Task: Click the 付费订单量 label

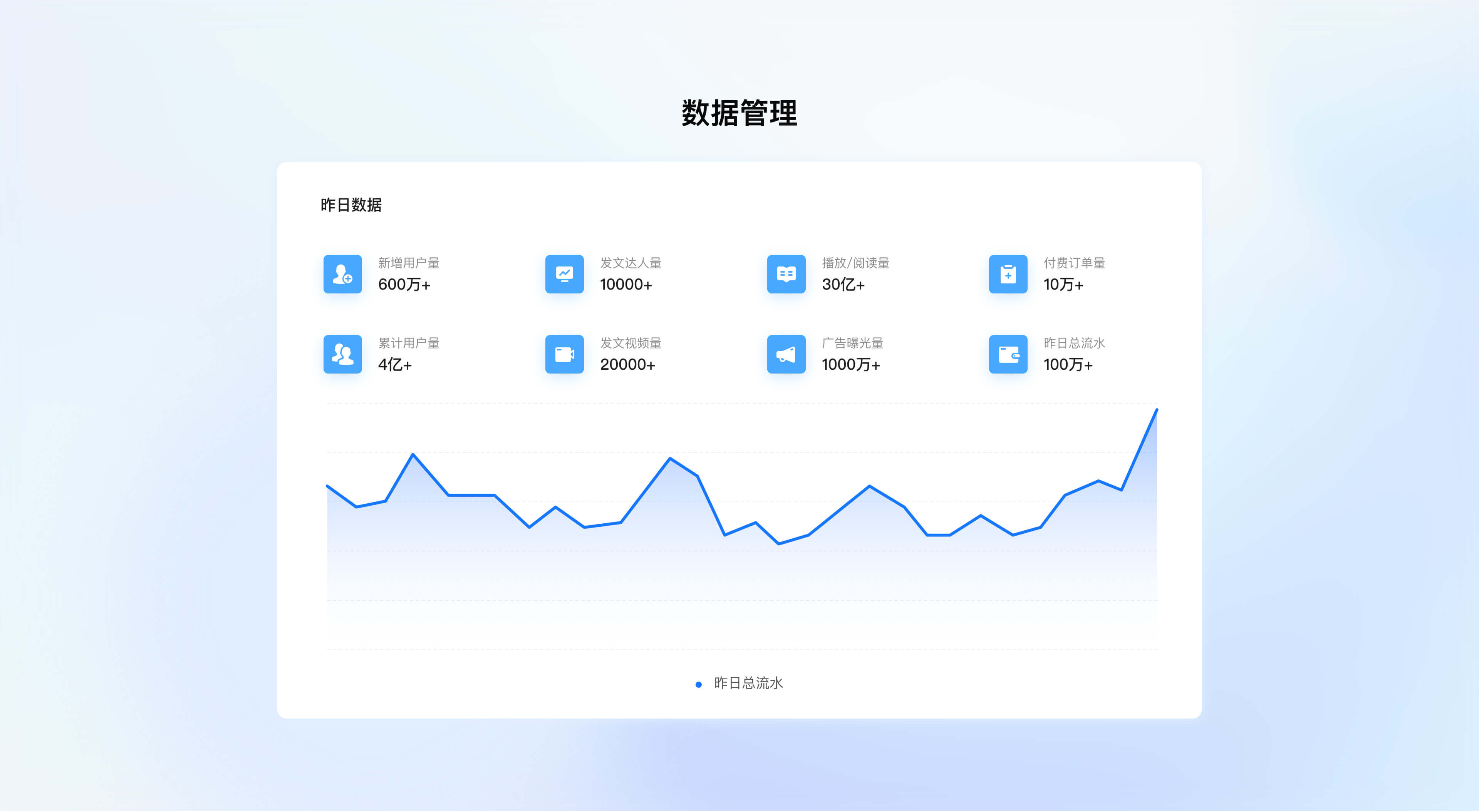Action: click(1074, 263)
